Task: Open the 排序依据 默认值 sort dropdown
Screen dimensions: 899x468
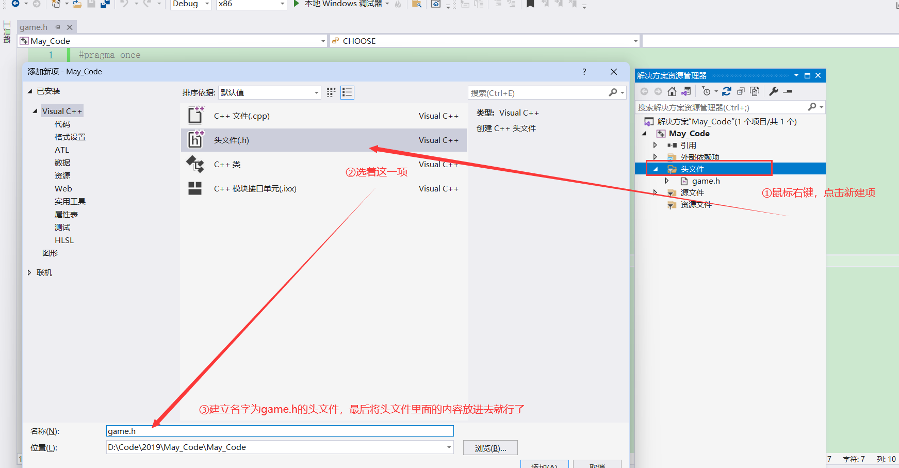Action: (316, 93)
